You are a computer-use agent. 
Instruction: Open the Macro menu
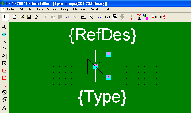point(84,10)
